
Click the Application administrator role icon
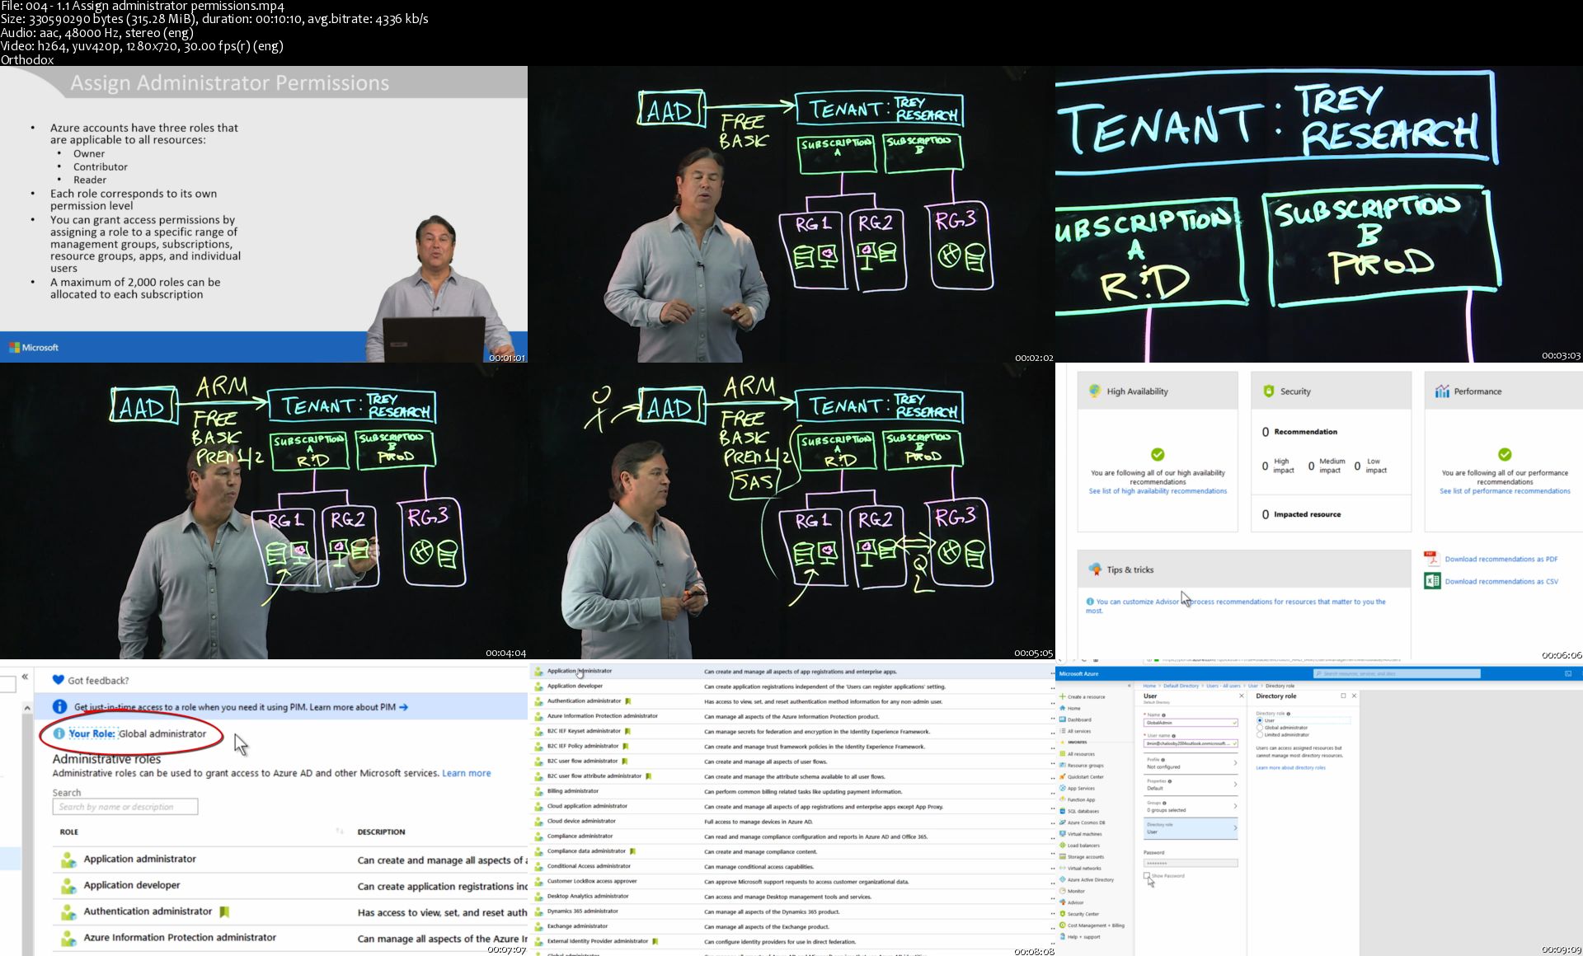[68, 860]
